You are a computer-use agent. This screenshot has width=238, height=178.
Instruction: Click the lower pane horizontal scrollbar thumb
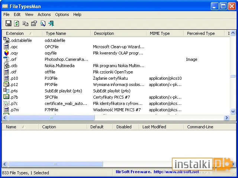(x=55, y=164)
